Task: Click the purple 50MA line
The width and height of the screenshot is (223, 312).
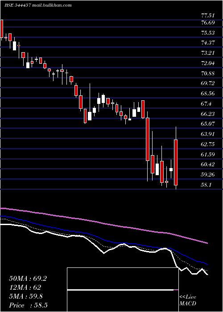Action: pyautogui.click(x=103, y=224)
